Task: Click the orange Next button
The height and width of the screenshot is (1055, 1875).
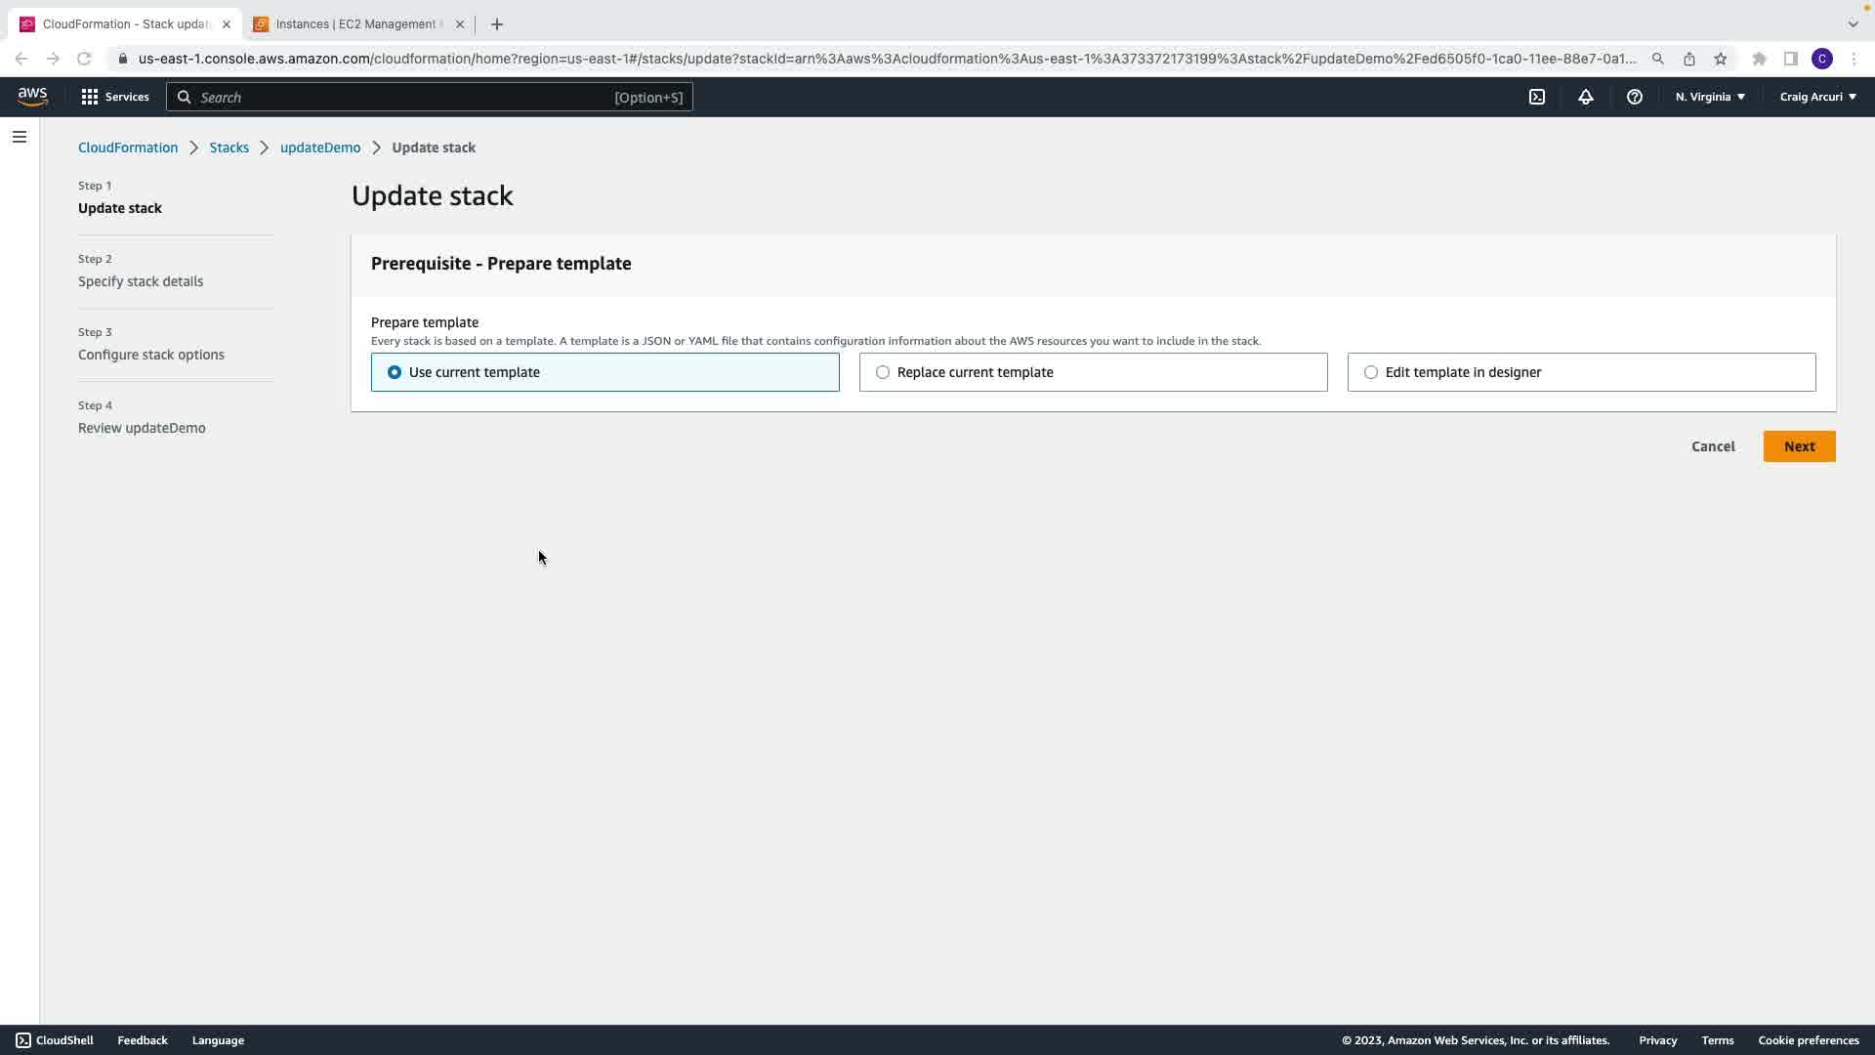Action: (x=1799, y=446)
